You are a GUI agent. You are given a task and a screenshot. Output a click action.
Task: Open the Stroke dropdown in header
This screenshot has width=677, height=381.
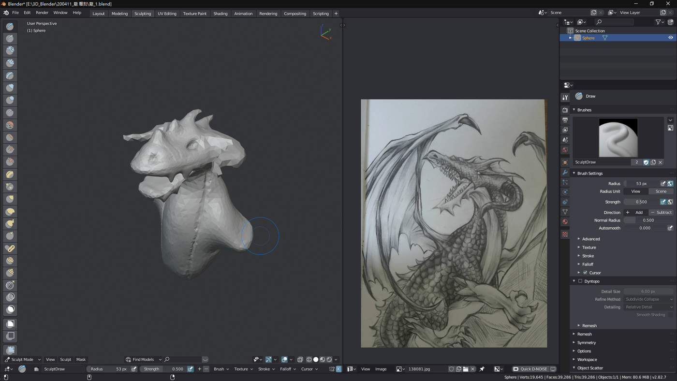pos(266,369)
